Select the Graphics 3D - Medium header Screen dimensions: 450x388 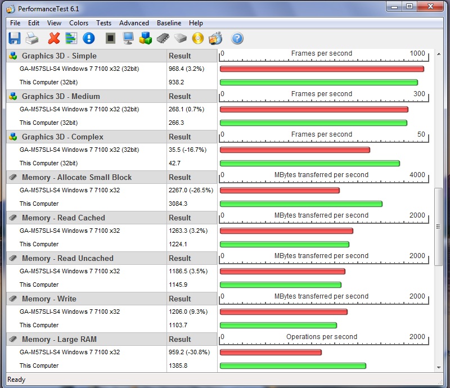coord(87,96)
